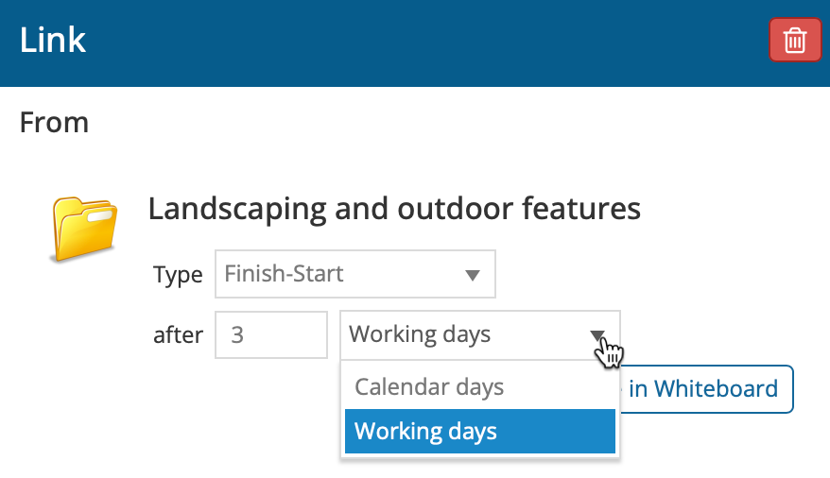This screenshot has height=478, width=830.
Task: Collapse the day-unit dropdown via its arrow
Action: [x=597, y=335]
